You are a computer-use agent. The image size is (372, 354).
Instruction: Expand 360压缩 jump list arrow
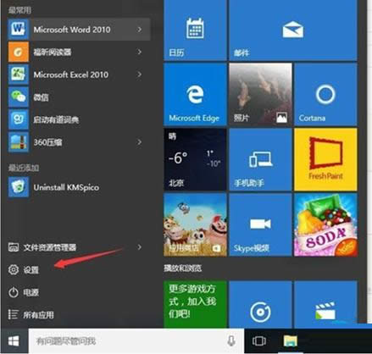tap(139, 142)
